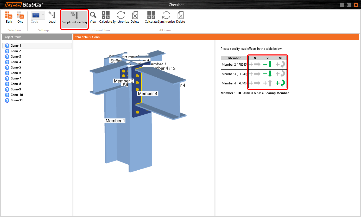The image size is (361, 217).
Task: Click the "Member 4 (IPE400)" table cell
Action: click(235, 83)
